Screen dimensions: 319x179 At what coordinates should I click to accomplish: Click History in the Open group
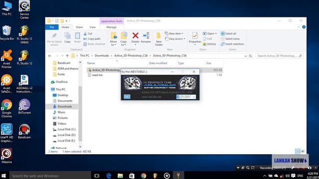(209, 44)
